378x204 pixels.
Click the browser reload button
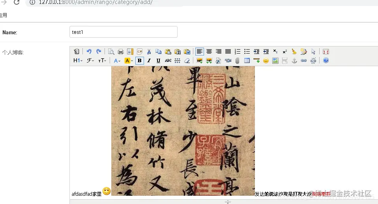[17, 2]
